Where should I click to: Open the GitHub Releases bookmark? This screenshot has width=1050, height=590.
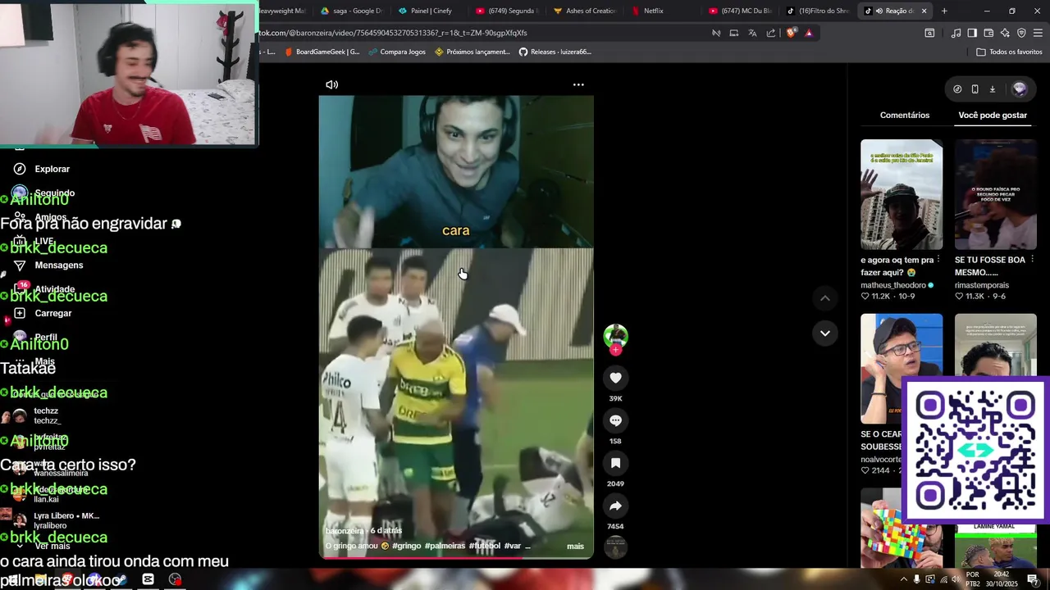click(x=555, y=52)
